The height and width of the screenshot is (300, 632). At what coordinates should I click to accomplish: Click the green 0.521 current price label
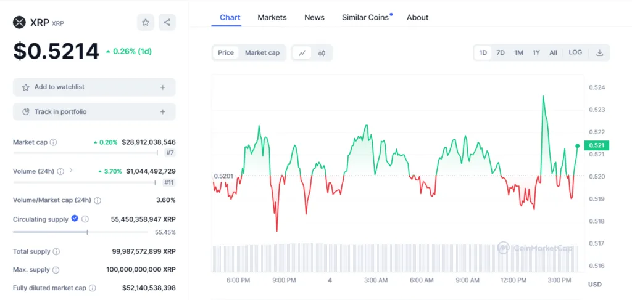(x=597, y=145)
